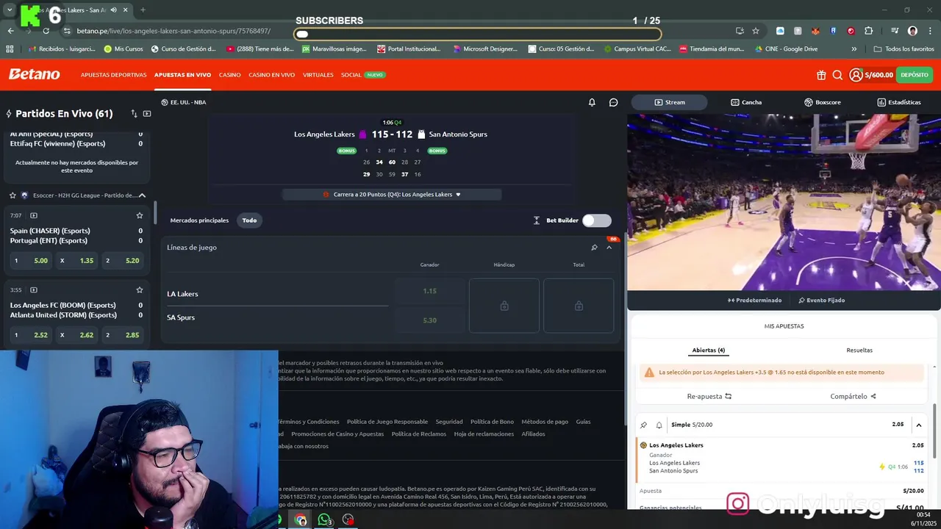Click the Betano logo

click(x=35, y=74)
